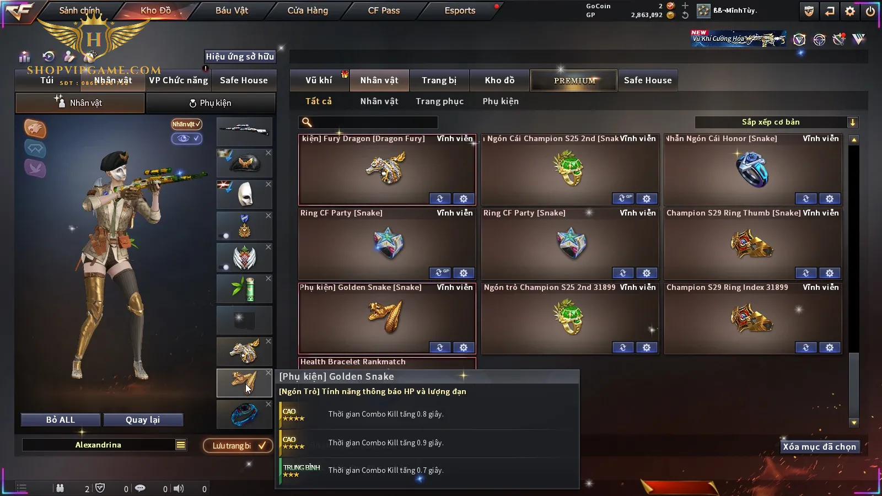Open gear options for Fury Dragon item
Image resolution: width=882 pixels, height=496 pixels.
coord(464,198)
